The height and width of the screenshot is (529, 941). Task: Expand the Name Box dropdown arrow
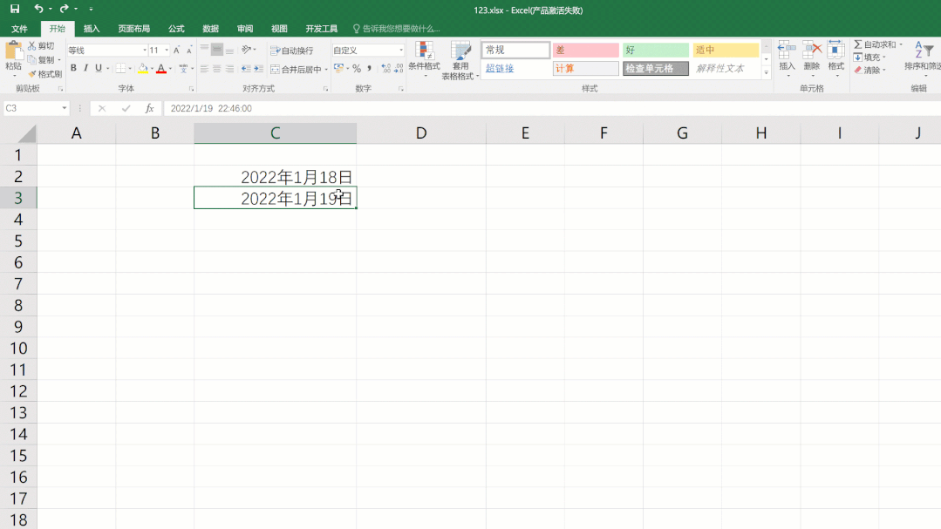pos(65,109)
